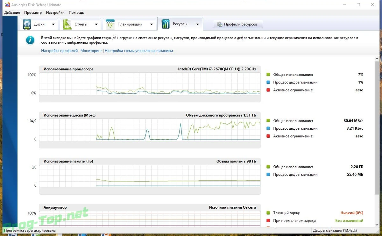Viewport: 382px width, 236px height.
Task: Click the disk value 80,64 МБ/с
Action: click(353, 121)
